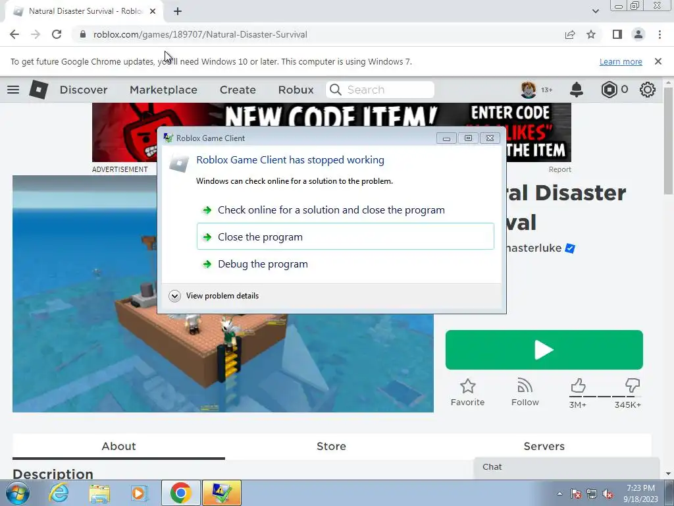Switch to Chrome in the taskbar

(180, 493)
